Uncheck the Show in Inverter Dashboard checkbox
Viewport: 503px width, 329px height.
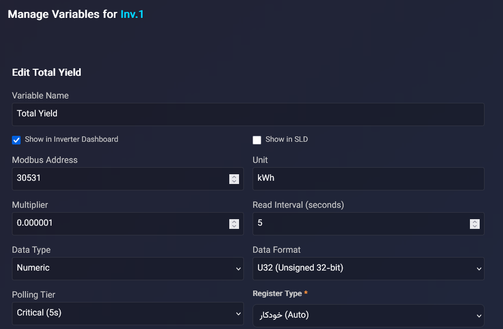click(x=16, y=140)
